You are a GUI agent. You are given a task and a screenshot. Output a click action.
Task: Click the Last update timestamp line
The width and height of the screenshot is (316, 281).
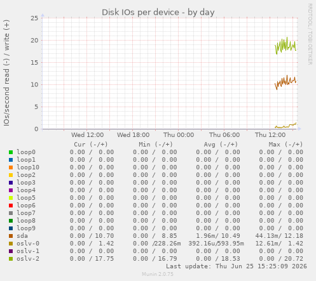[x=237, y=266]
